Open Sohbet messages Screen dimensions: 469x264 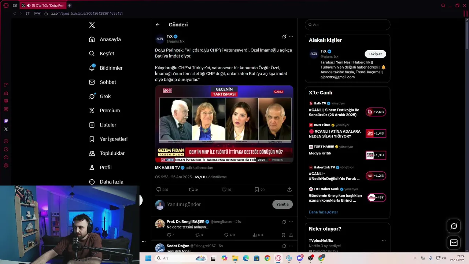[x=103, y=82]
